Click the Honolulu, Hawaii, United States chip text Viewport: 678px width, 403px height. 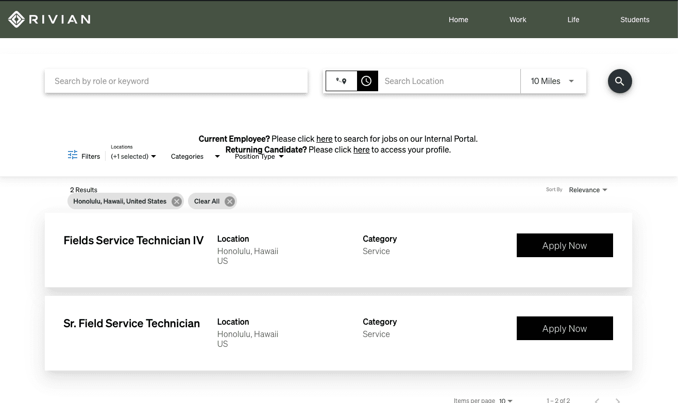pos(120,202)
